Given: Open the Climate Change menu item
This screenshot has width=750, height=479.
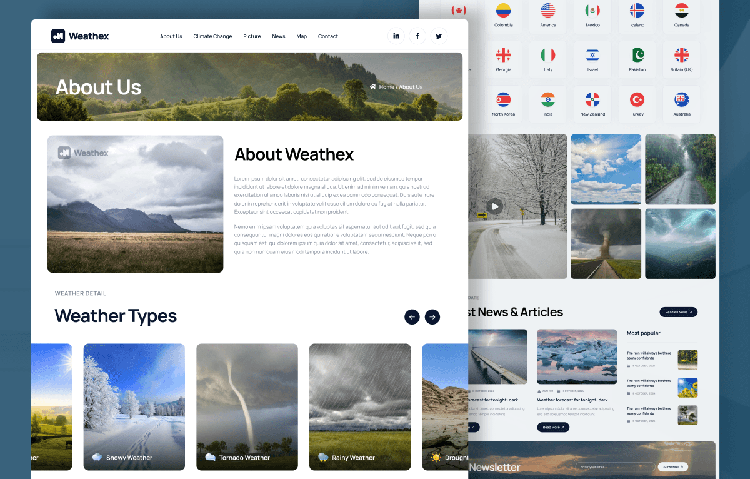Looking at the screenshot, I should [x=212, y=36].
